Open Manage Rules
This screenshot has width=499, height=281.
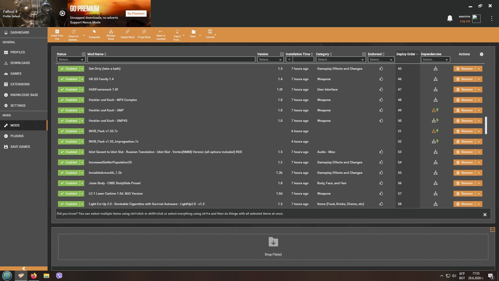point(111,35)
